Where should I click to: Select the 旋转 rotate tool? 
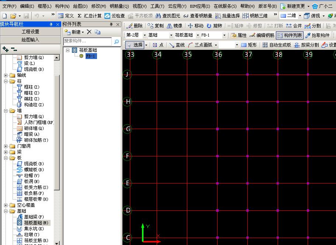pos(214,26)
